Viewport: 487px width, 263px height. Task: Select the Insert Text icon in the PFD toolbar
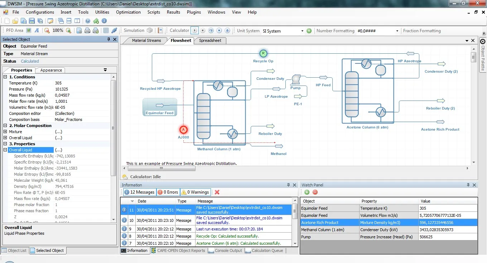(37, 31)
